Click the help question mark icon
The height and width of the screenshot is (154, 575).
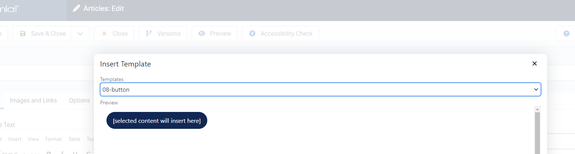[566, 33]
